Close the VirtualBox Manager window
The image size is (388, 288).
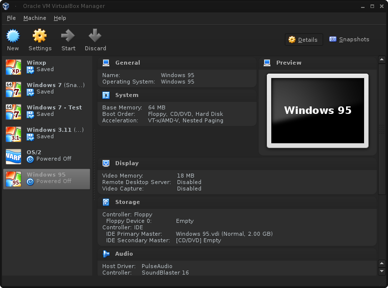pos(382,6)
